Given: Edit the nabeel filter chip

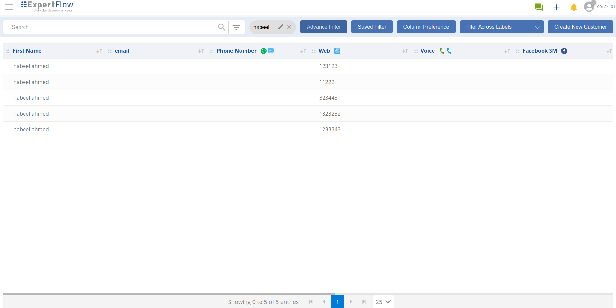Looking at the screenshot, I should tap(280, 27).
